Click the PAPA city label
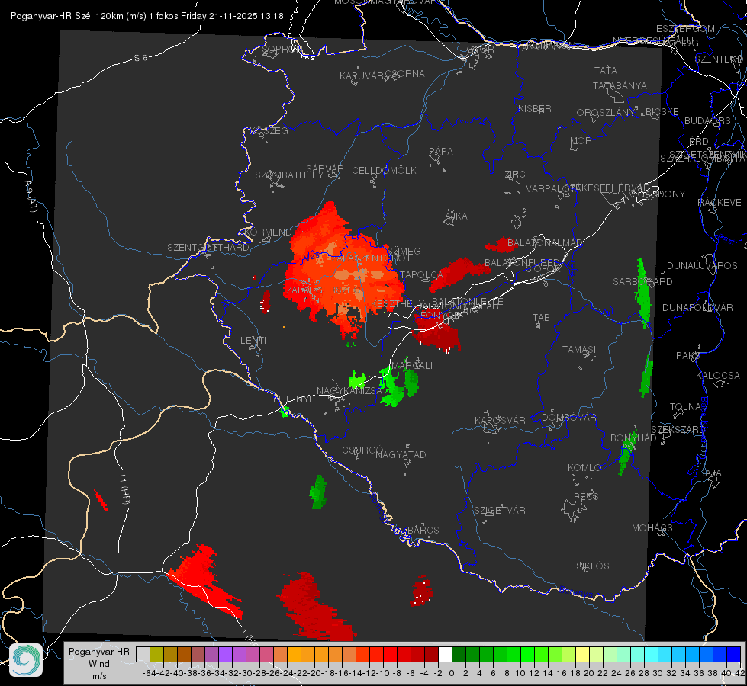747x686 pixels. (x=441, y=152)
